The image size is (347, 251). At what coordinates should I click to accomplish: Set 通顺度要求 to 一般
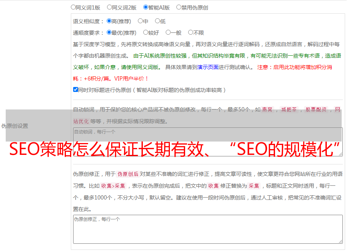(168, 32)
